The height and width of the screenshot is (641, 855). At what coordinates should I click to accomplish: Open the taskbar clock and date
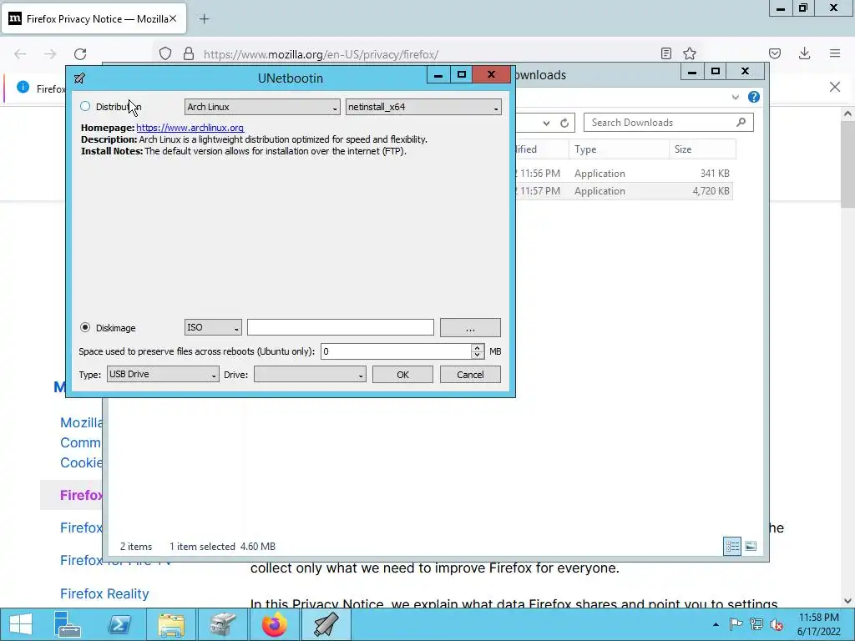click(819, 624)
